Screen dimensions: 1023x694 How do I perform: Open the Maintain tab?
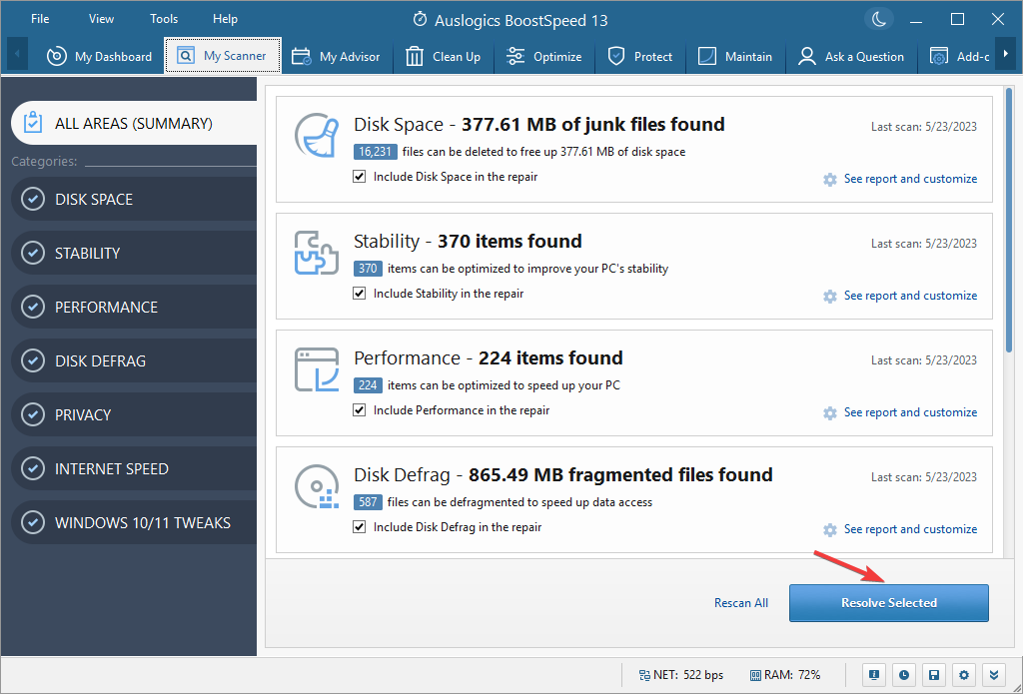coord(735,56)
